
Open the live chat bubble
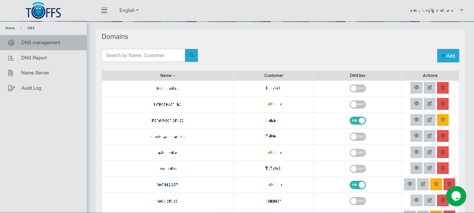pyautogui.click(x=456, y=196)
